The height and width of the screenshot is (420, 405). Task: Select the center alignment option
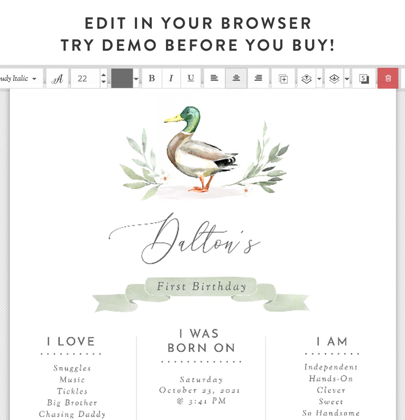[x=237, y=78]
